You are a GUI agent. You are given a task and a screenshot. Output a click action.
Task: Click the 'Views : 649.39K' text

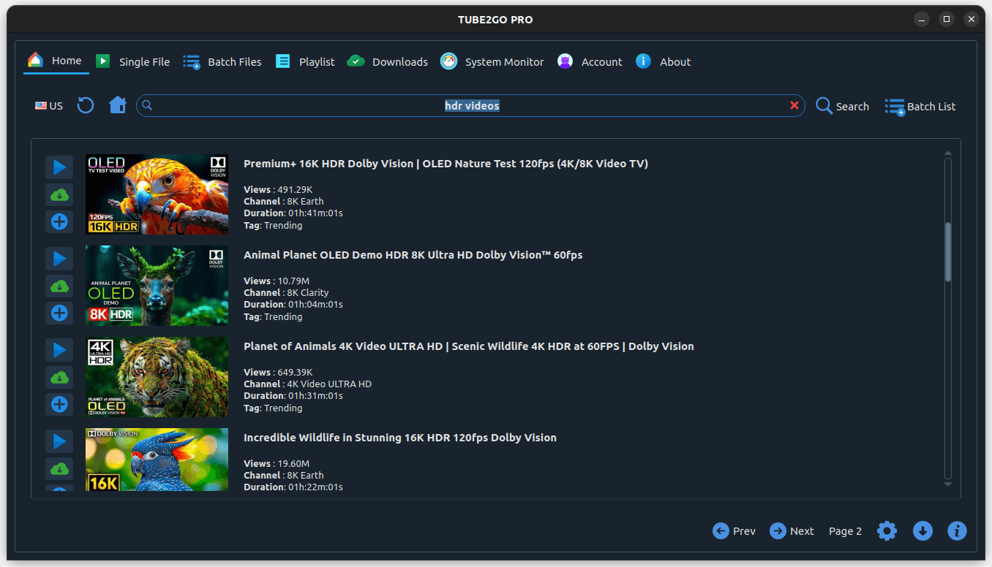point(278,373)
